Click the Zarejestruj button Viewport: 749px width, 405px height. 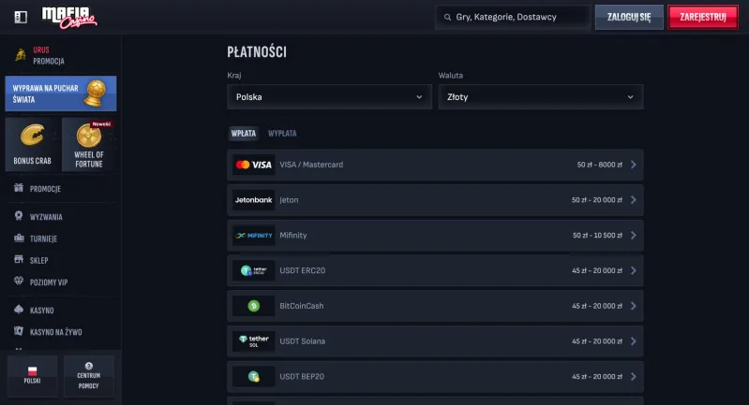[703, 17]
